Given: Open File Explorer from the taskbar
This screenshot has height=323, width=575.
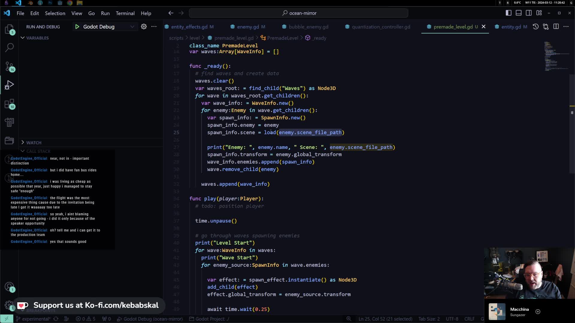Looking at the screenshot, I should click(x=80, y=3).
